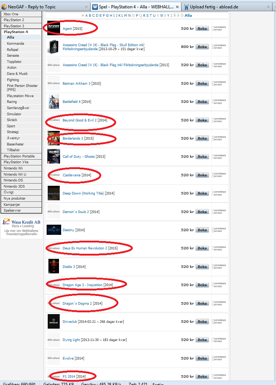Tick the BUTIKER checkbox in the Castlevania row
This screenshot has width=276, height=385.
(213, 176)
